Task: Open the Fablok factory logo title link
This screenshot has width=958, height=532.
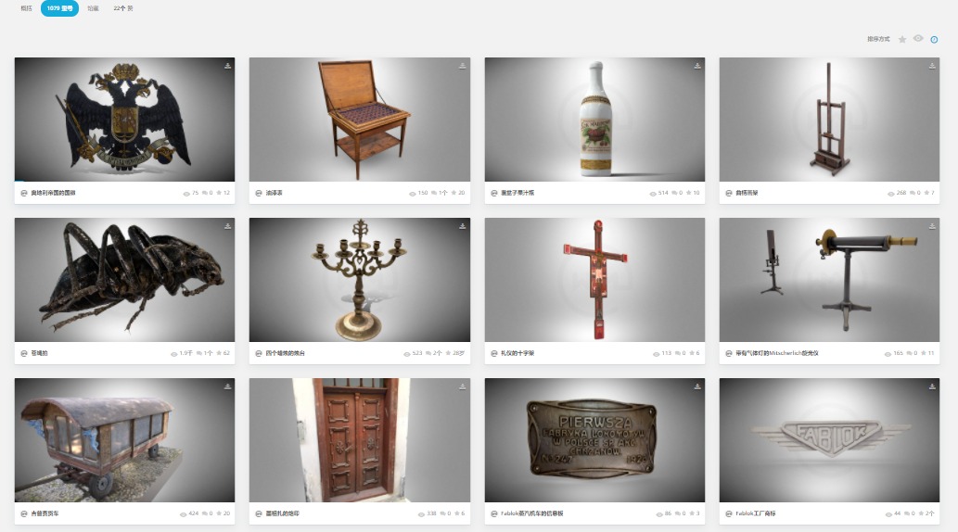Action: point(755,513)
